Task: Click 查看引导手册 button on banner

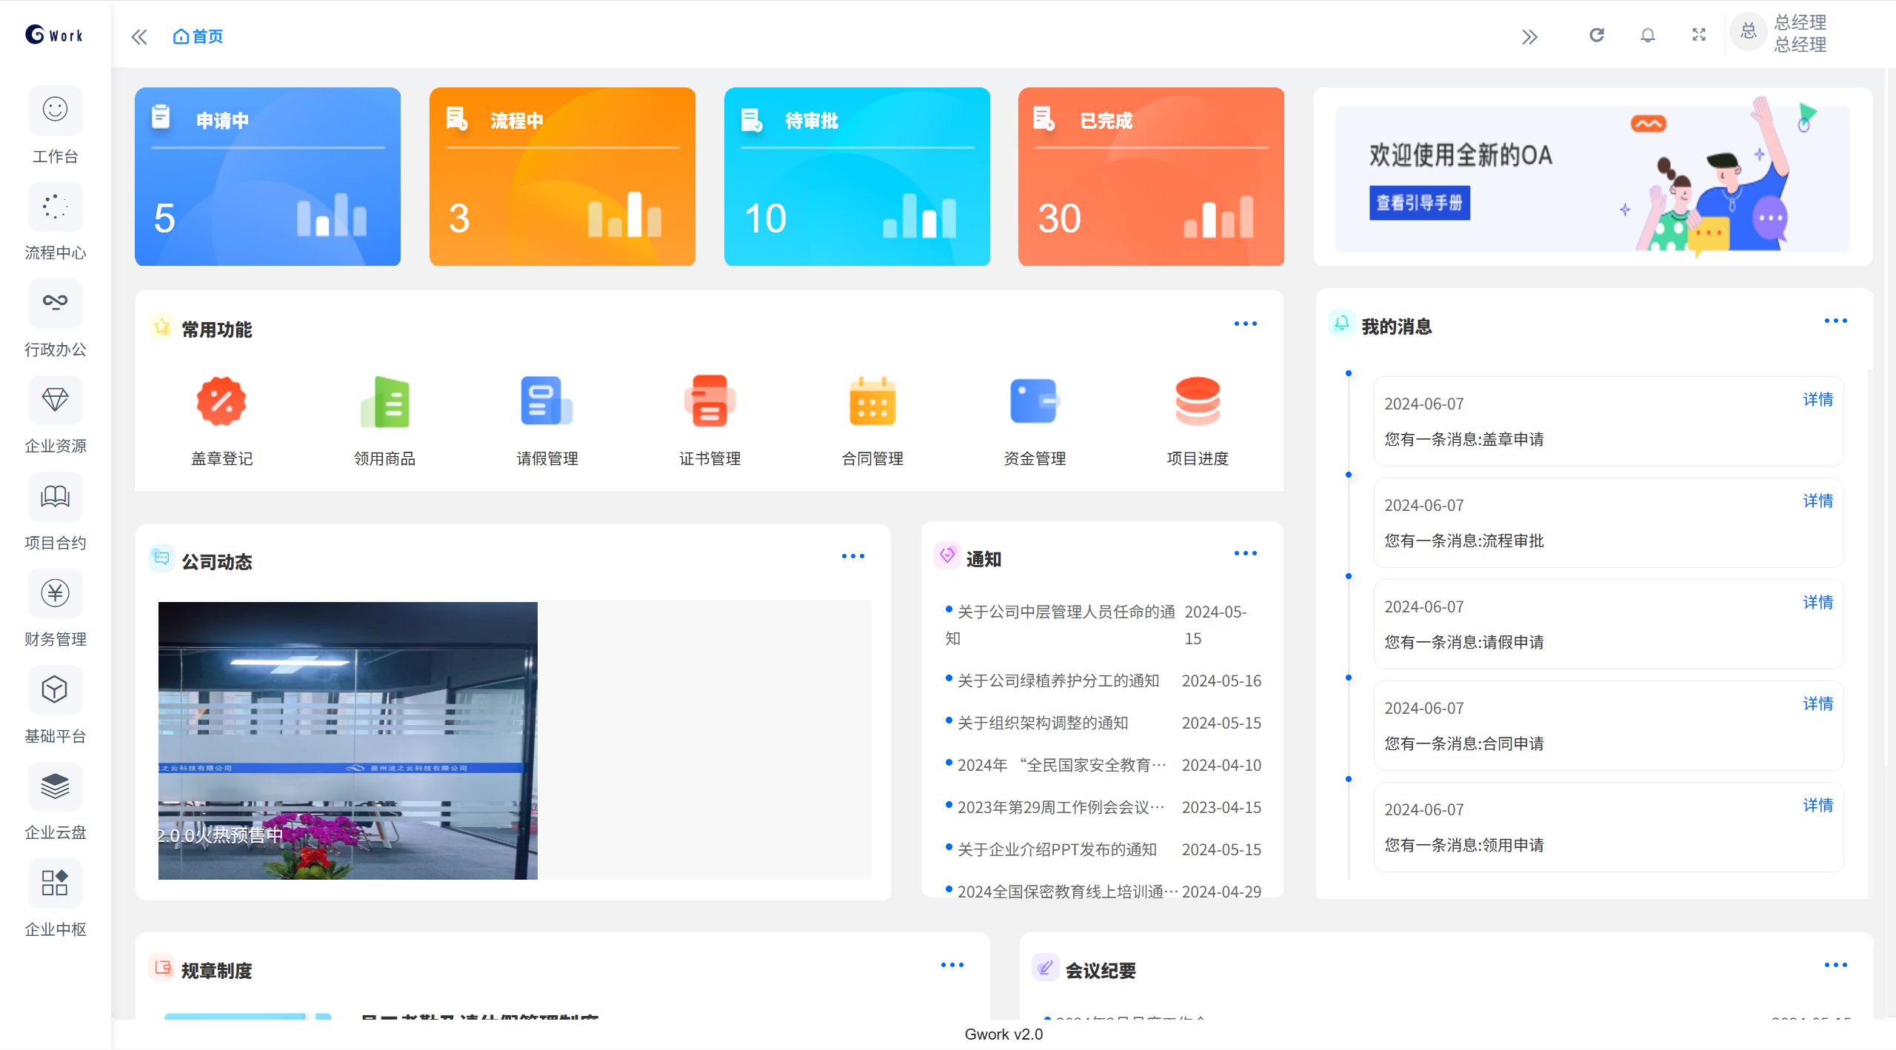Action: click(x=1419, y=203)
